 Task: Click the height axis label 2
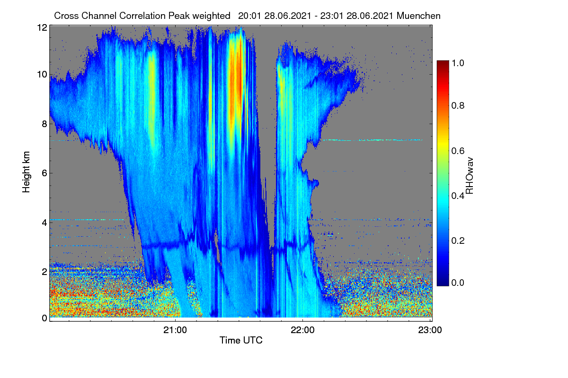[44, 272]
